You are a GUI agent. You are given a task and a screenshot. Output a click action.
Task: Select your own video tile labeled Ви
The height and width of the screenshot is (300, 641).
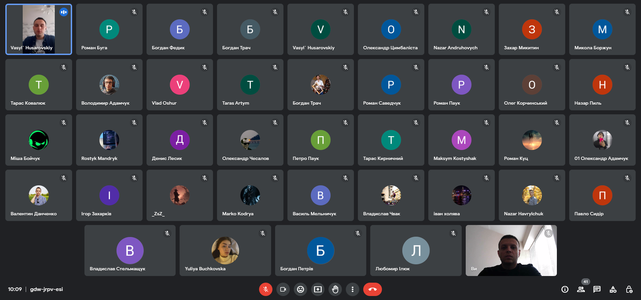pos(511,250)
